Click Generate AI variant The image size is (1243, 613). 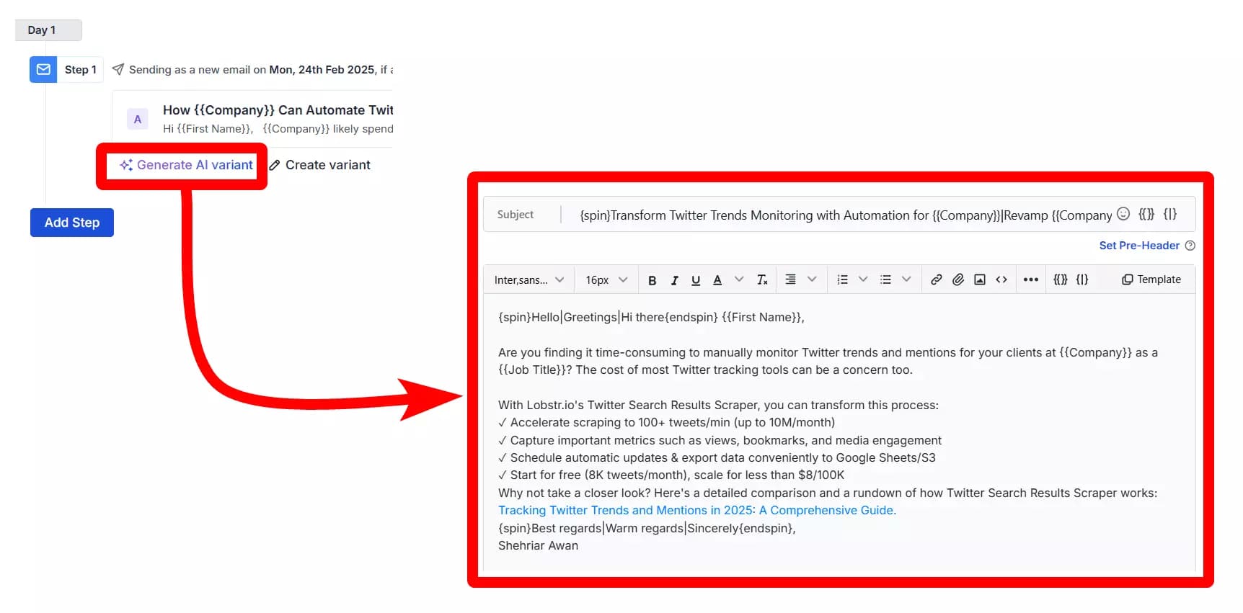coord(186,165)
